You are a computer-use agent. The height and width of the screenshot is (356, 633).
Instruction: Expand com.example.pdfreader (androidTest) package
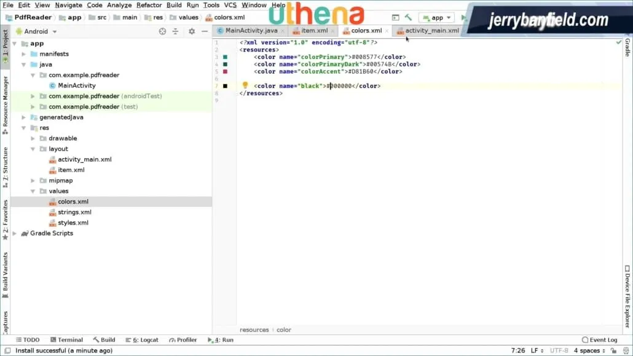point(33,96)
